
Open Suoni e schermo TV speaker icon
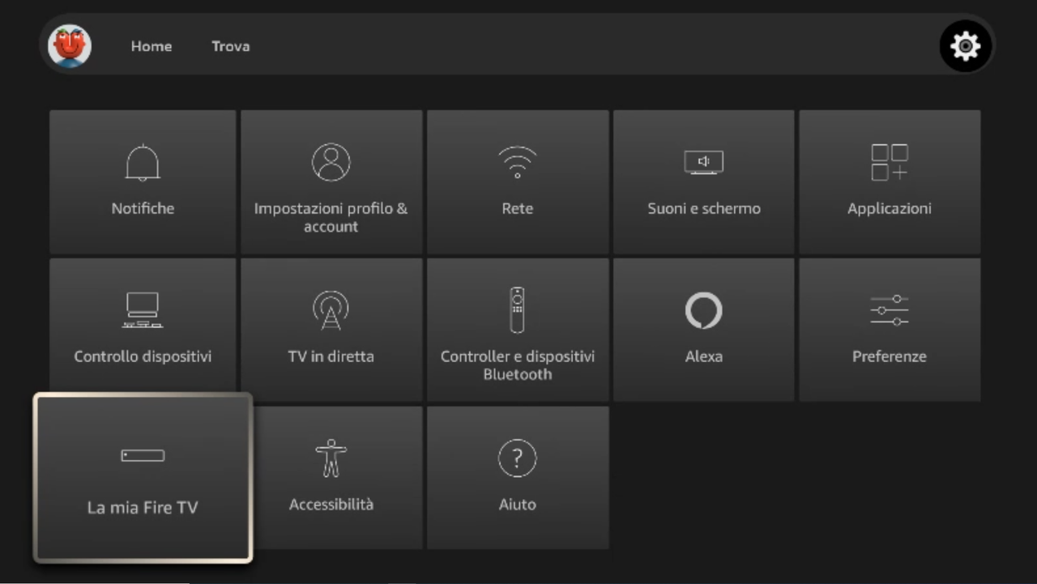[704, 162]
